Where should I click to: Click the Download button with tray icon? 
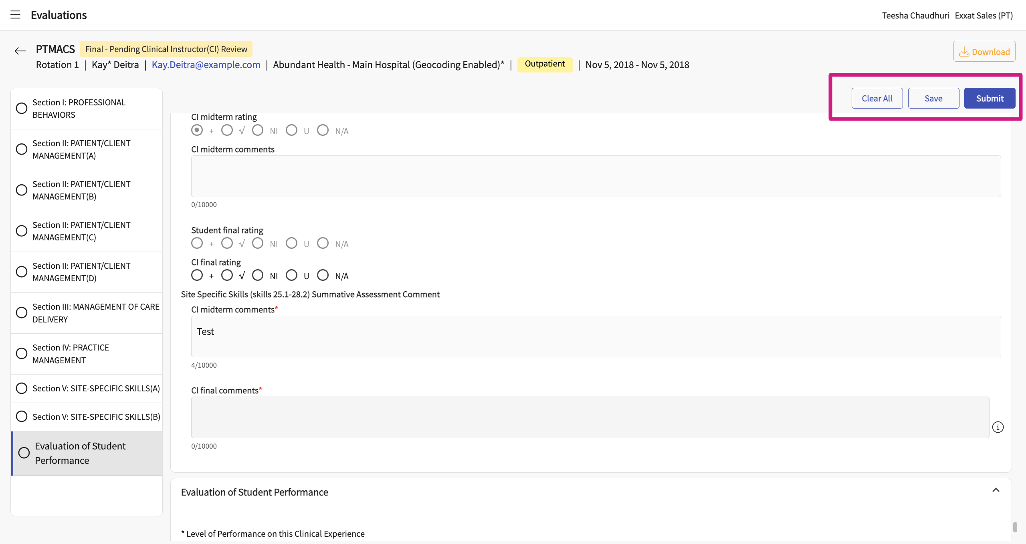[x=984, y=52]
